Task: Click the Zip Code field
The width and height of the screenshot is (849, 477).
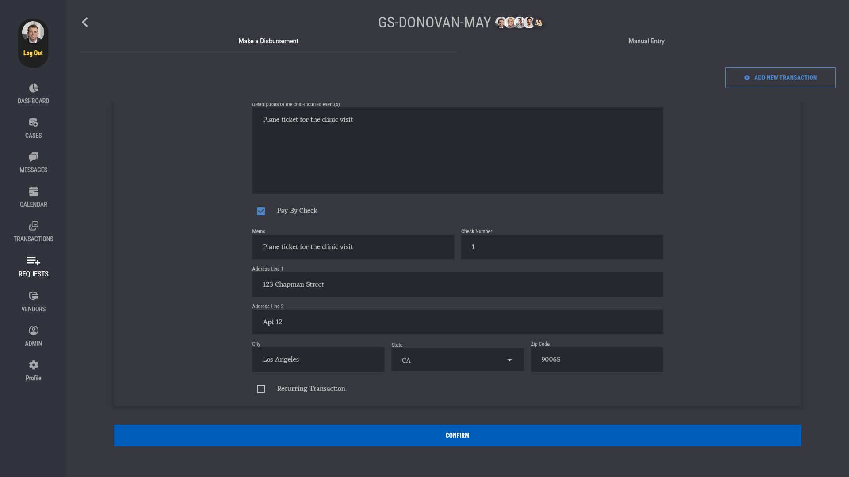Action: click(x=596, y=360)
